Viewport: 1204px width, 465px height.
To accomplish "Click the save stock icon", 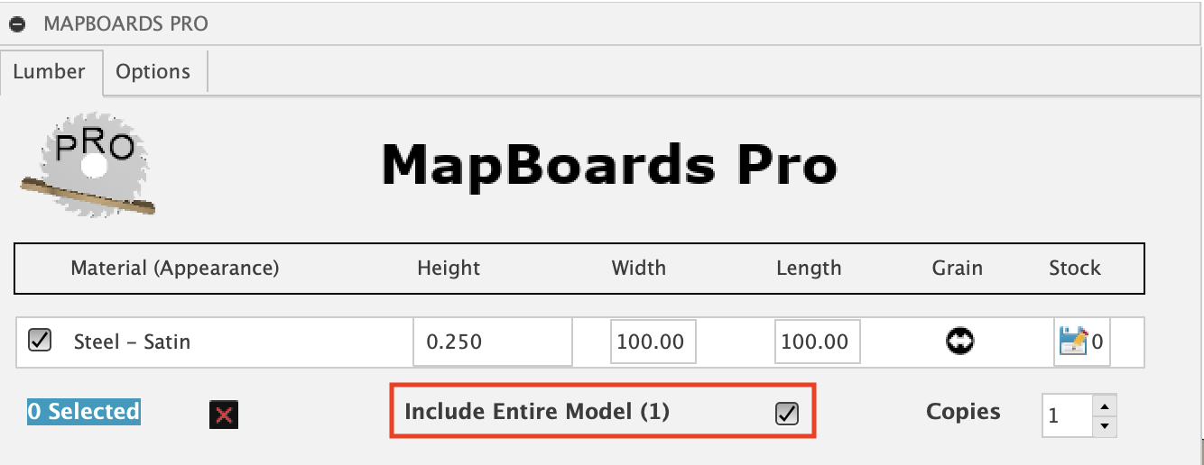I will pos(1072,341).
